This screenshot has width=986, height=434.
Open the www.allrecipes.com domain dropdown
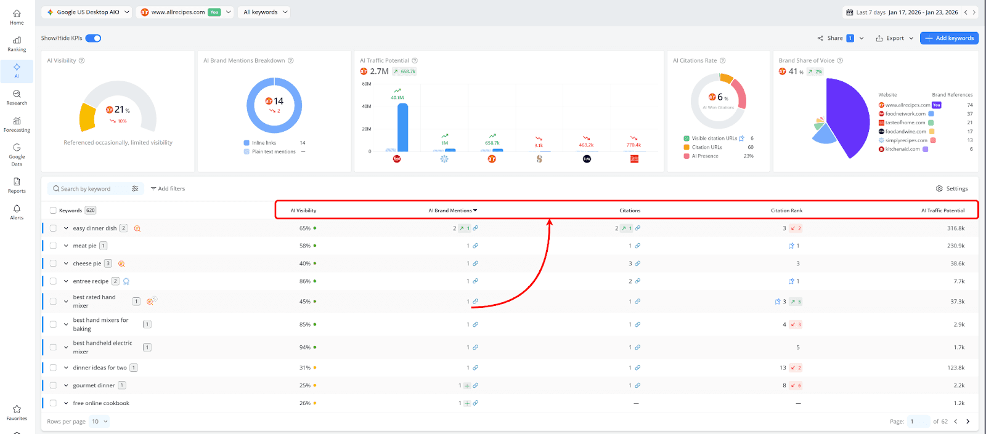tap(185, 12)
